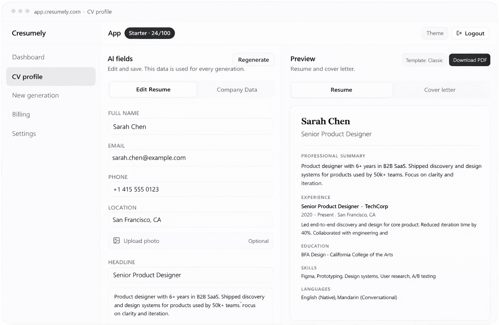The image size is (499, 325).
Task: Open the Cover letter preview tab
Action: coord(440,90)
